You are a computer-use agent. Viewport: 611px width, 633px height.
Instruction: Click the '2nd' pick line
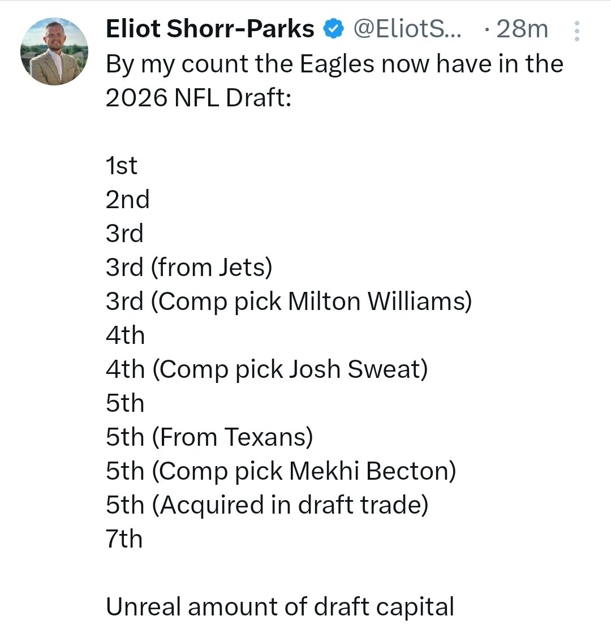[x=127, y=199]
